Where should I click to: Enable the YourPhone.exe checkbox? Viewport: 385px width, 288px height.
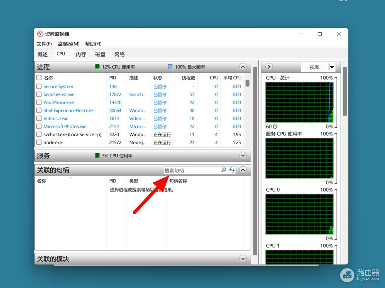pyautogui.click(x=39, y=102)
